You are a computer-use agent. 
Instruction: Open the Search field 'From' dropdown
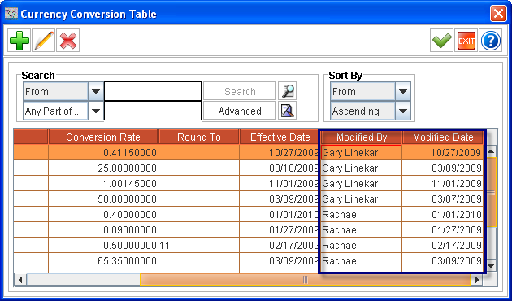[96, 91]
